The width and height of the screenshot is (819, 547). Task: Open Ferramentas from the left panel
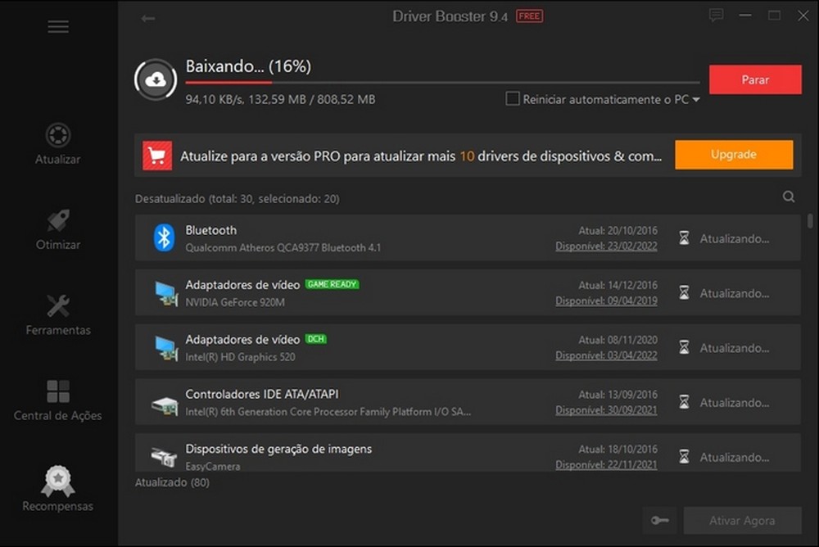(x=57, y=317)
